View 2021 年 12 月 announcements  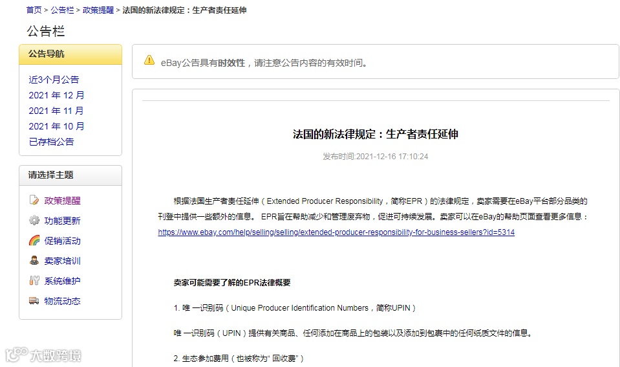56,95
